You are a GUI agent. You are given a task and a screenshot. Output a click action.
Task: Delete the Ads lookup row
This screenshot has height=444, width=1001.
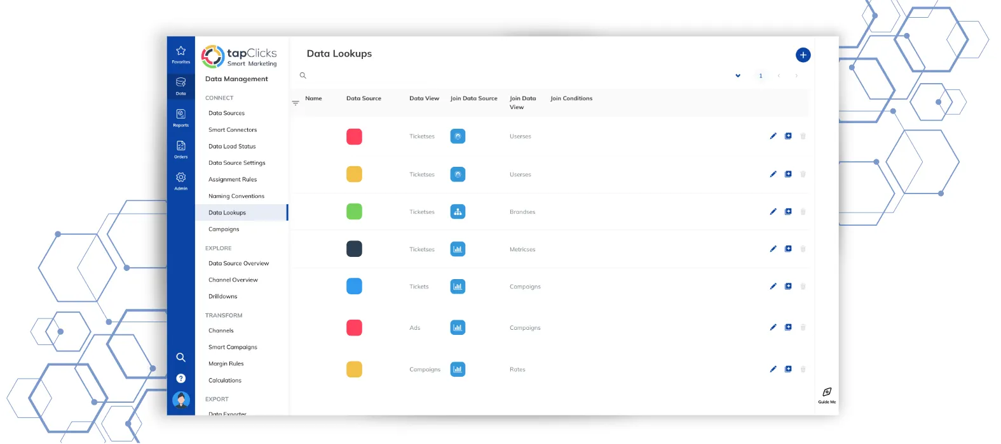pos(803,327)
